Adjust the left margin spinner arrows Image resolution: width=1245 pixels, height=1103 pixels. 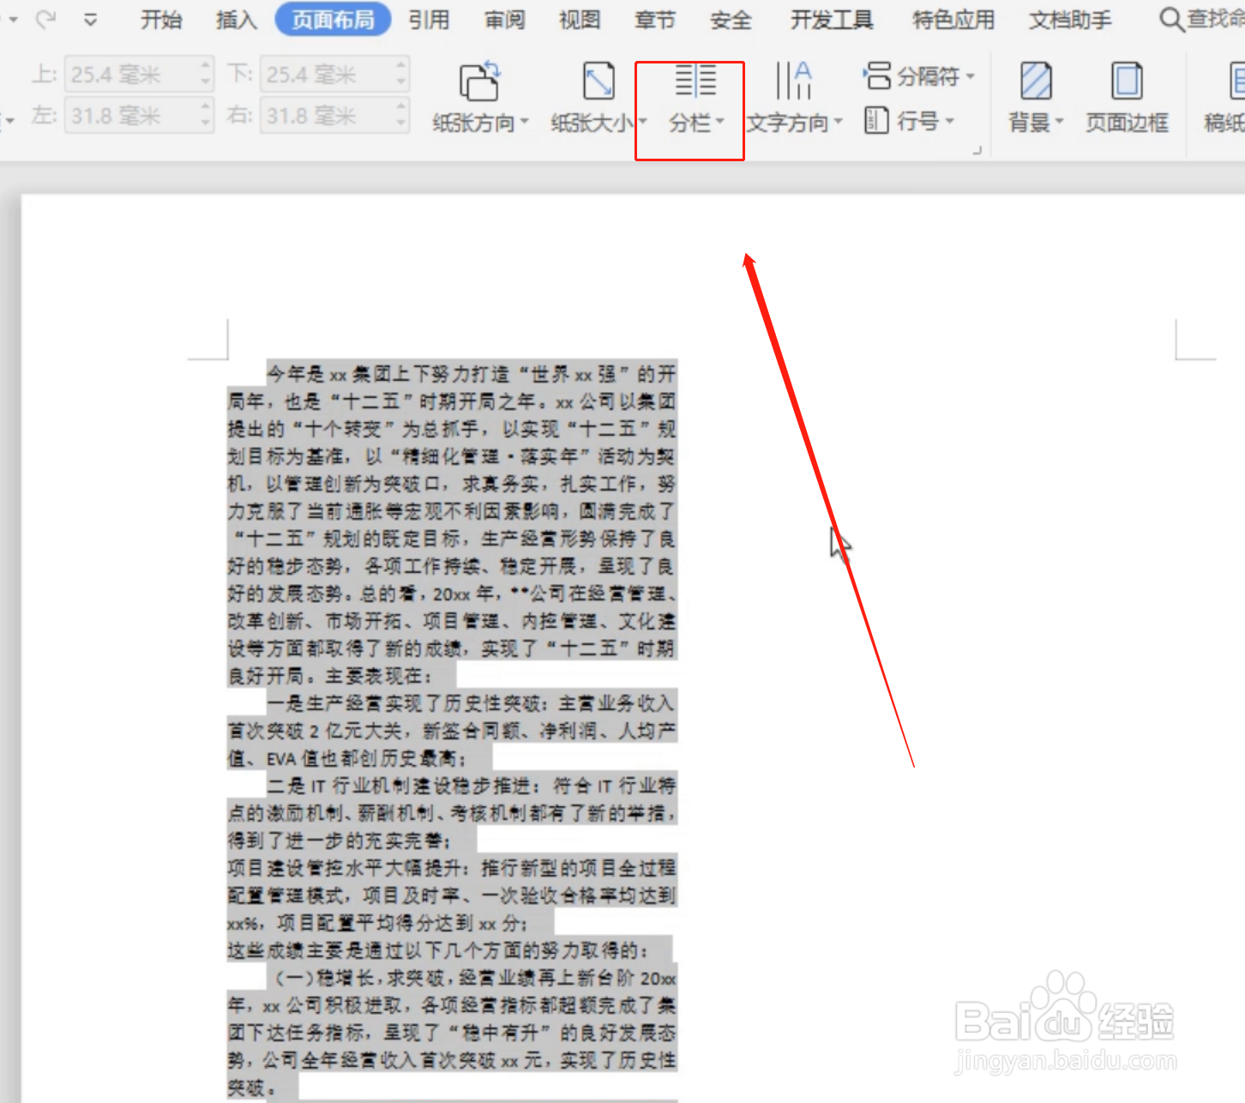206,114
